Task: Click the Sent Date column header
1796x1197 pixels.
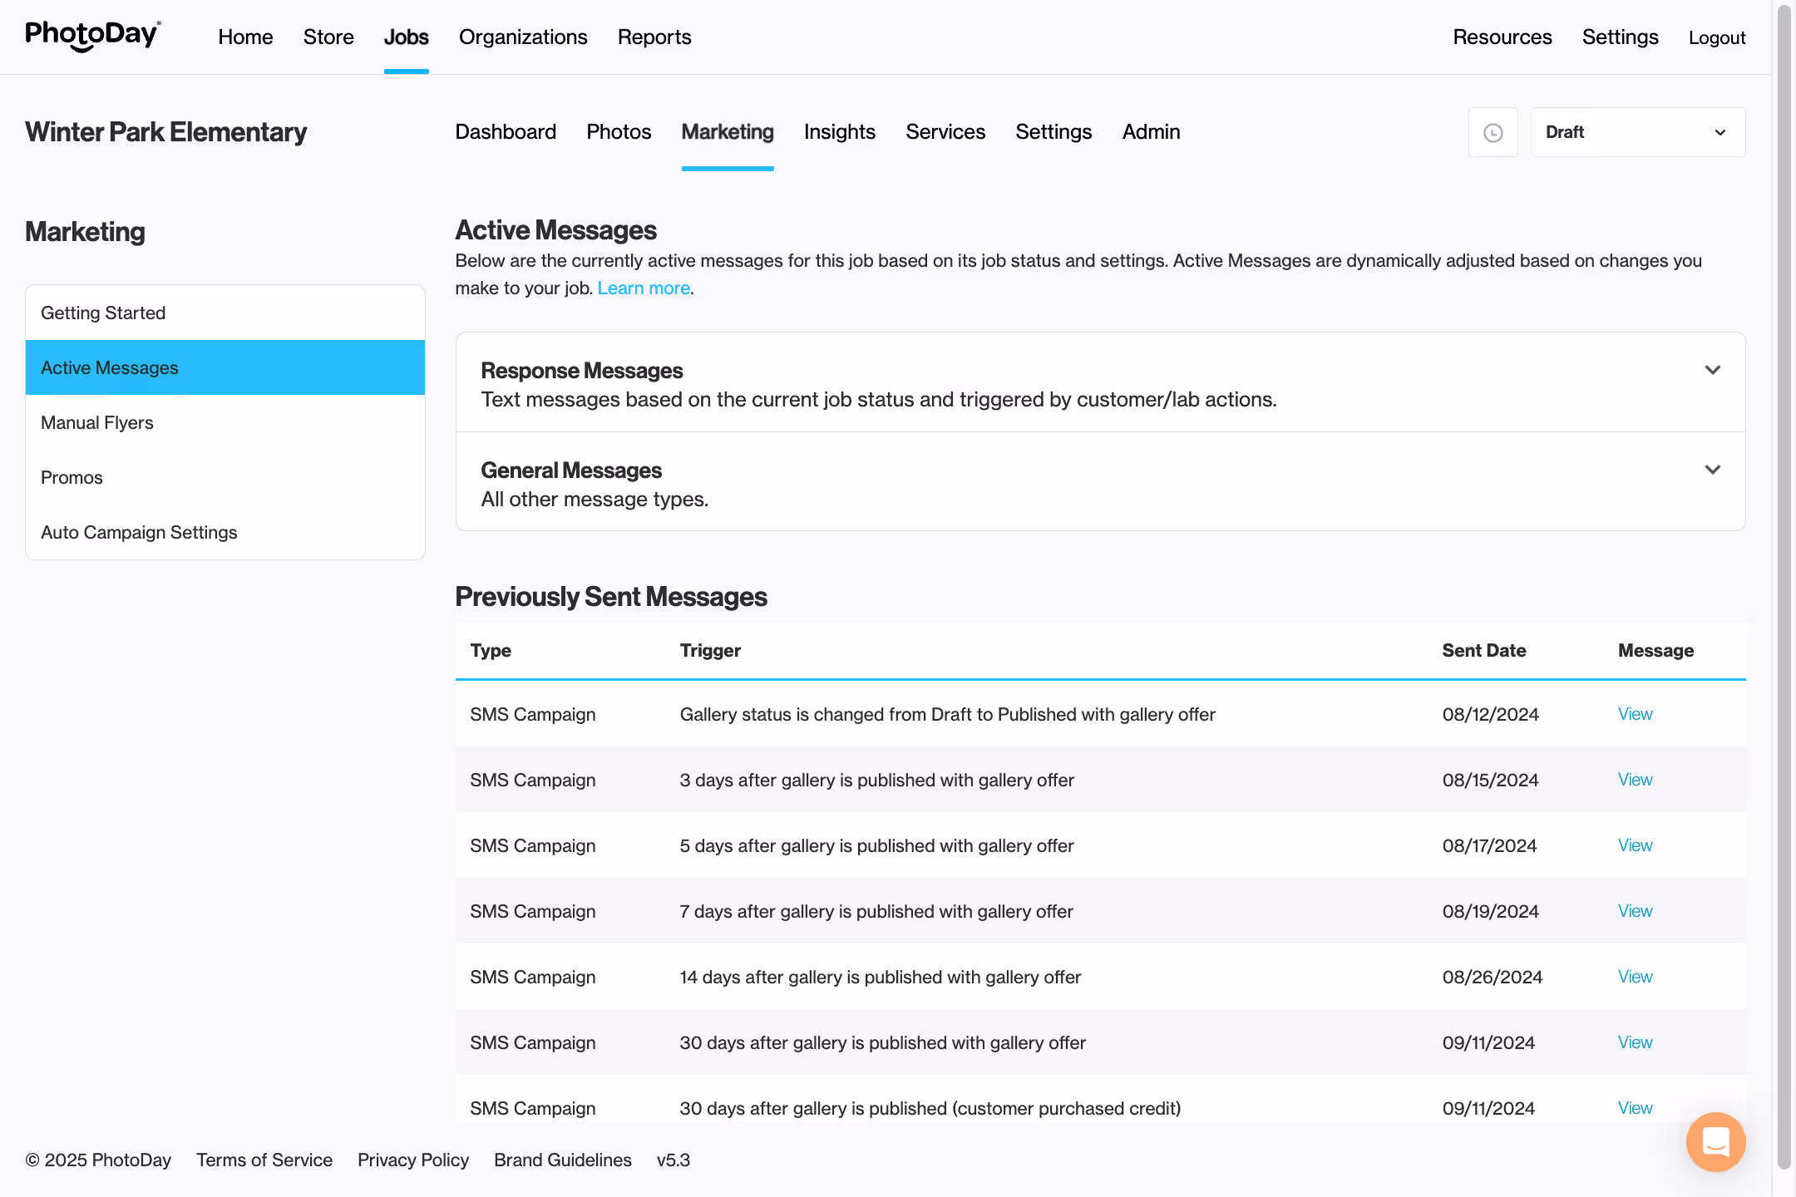Action: (x=1484, y=651)
